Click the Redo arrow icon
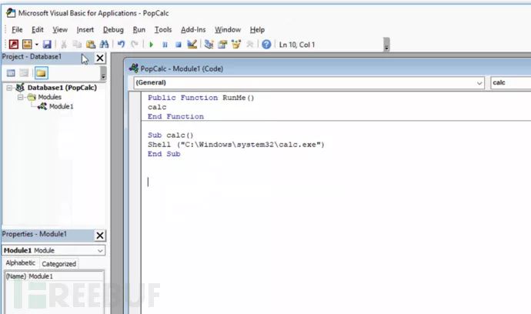 [135, 45]
